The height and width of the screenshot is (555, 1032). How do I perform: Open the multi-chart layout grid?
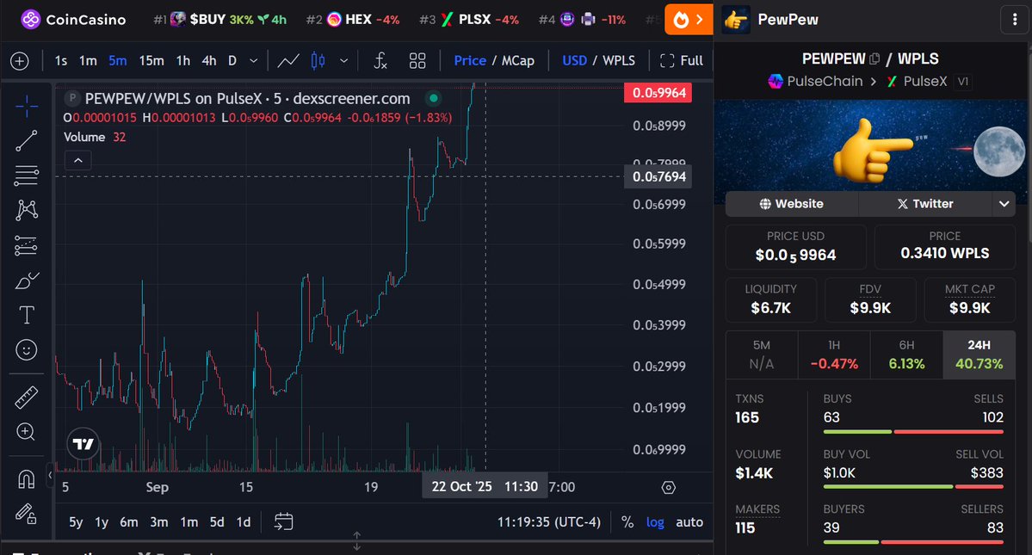tap(417, 61)
